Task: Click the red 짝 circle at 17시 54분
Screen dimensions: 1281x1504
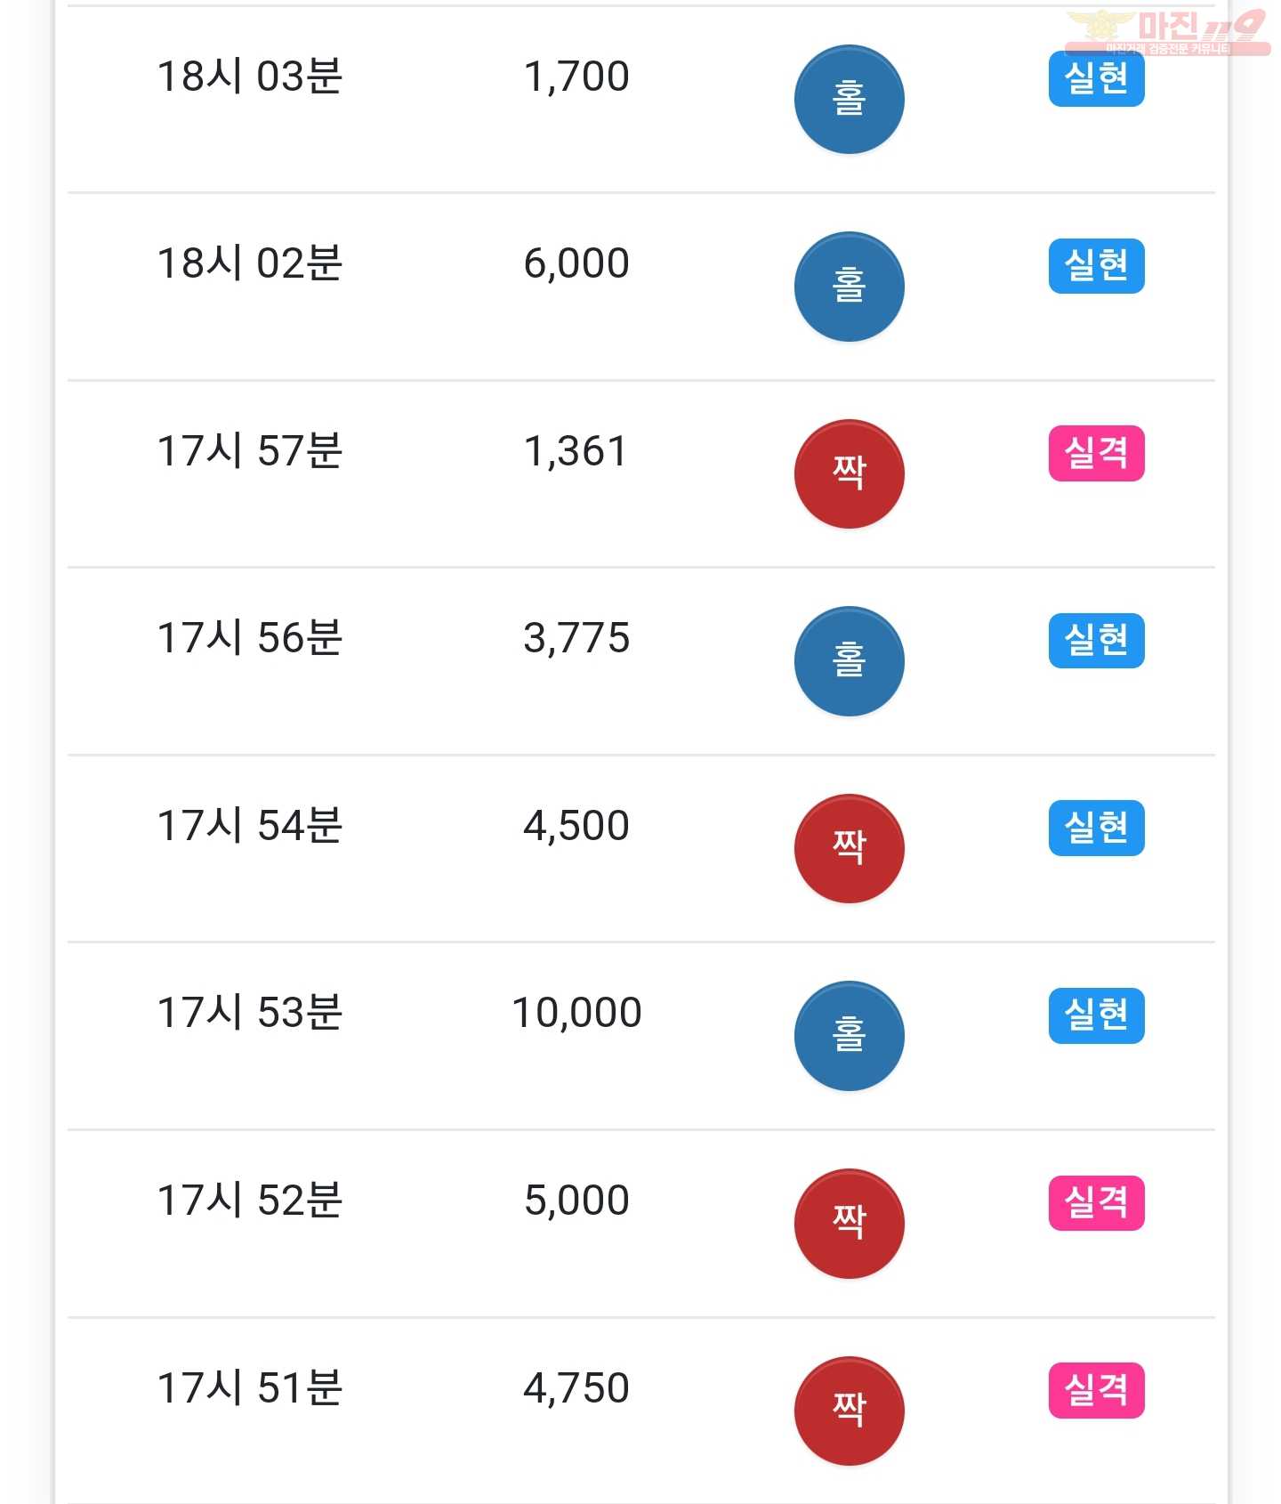Action: pyautogui.click(x=849, y=848)
